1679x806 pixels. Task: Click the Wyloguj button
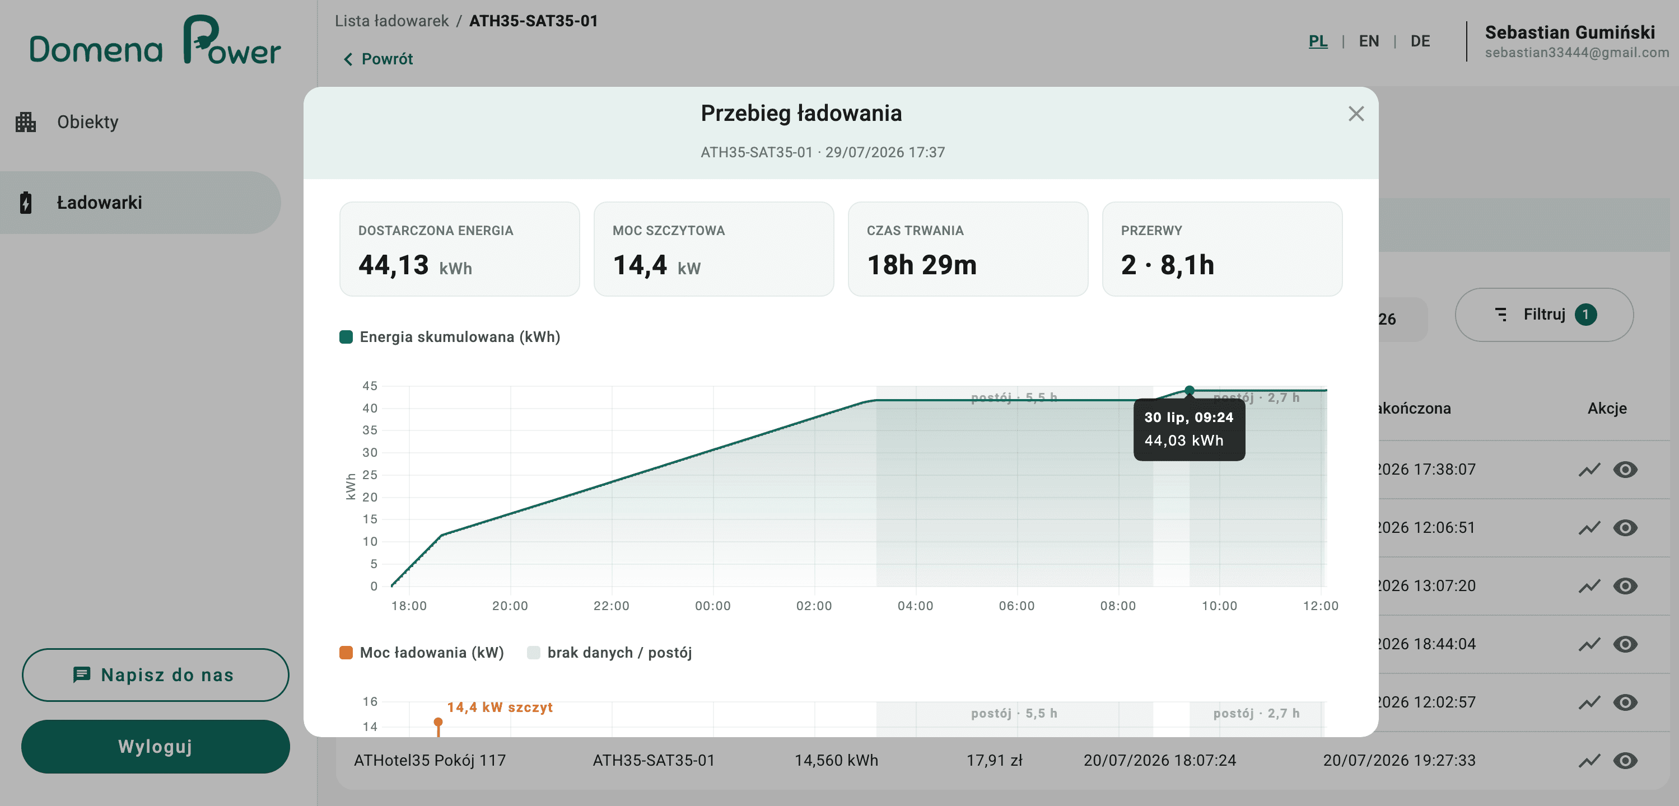click(155, 746)
